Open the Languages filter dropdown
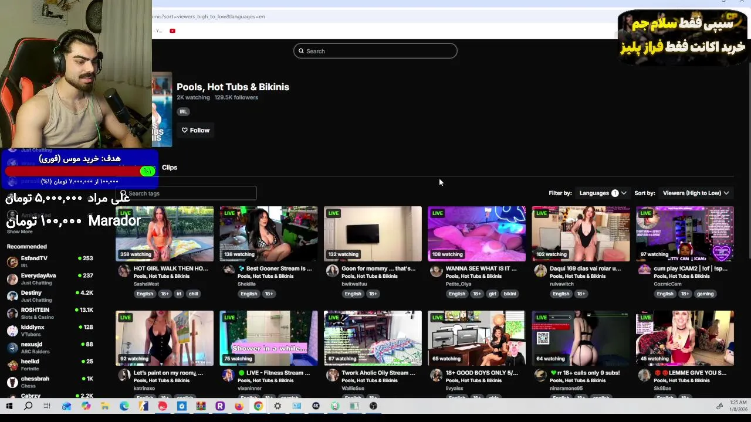751x422 pixels. pyautogui.click(x=603, y=193)
